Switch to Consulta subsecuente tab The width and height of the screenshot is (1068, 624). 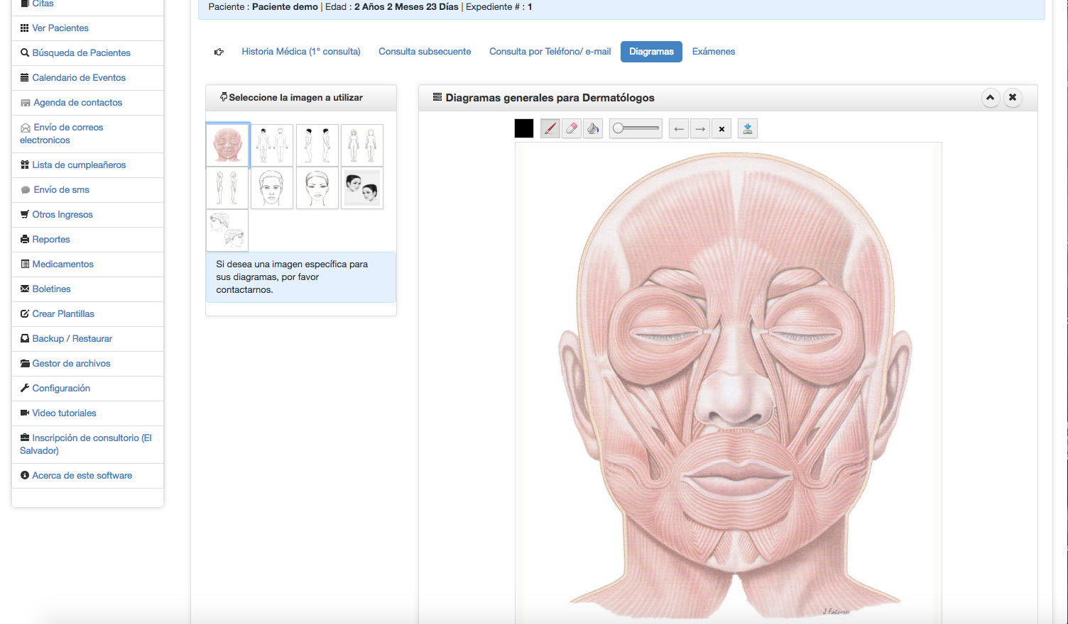coord(425,52)
